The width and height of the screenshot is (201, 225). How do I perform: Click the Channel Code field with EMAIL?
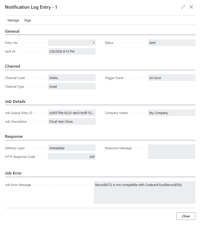[x=72, y=78]
